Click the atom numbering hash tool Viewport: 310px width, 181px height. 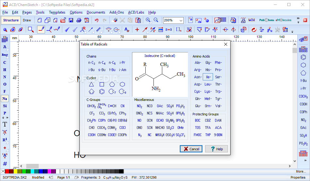[x=5, y=164]
